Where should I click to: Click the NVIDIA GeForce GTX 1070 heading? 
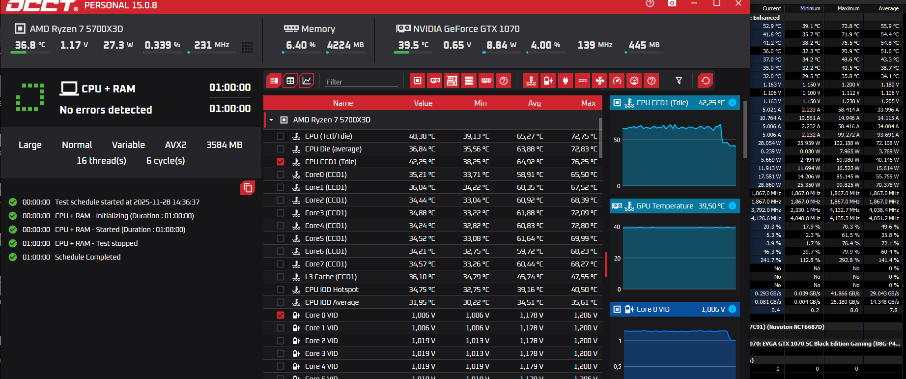click(x=466, y=29)
